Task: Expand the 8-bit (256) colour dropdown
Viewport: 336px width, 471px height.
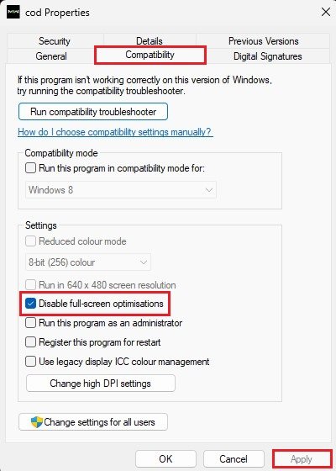Action: (88, 262)
